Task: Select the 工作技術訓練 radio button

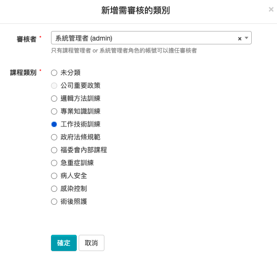Action: coord(54,124)
